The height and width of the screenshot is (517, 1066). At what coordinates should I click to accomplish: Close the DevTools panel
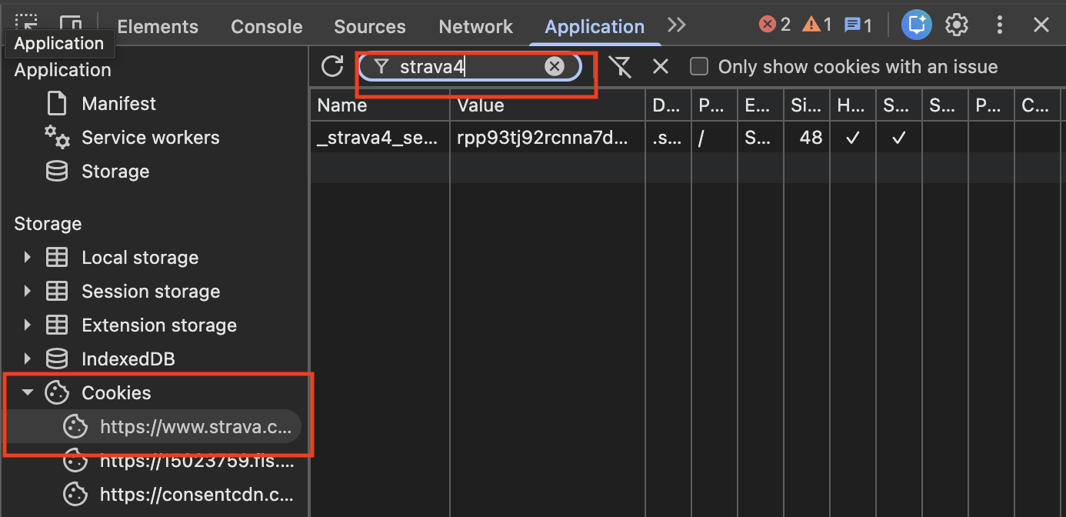(x=1041, y=25)
